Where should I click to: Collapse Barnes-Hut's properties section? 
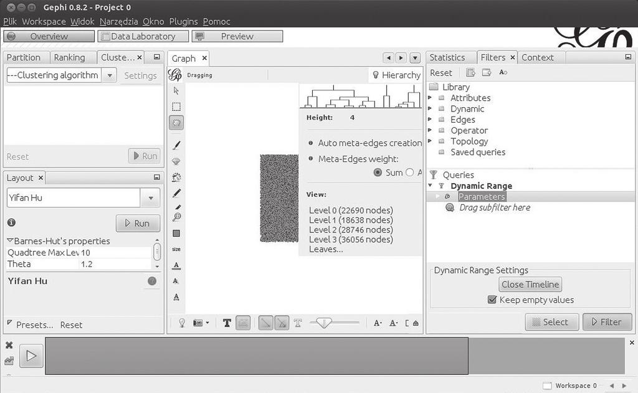(x=10, y=241)
